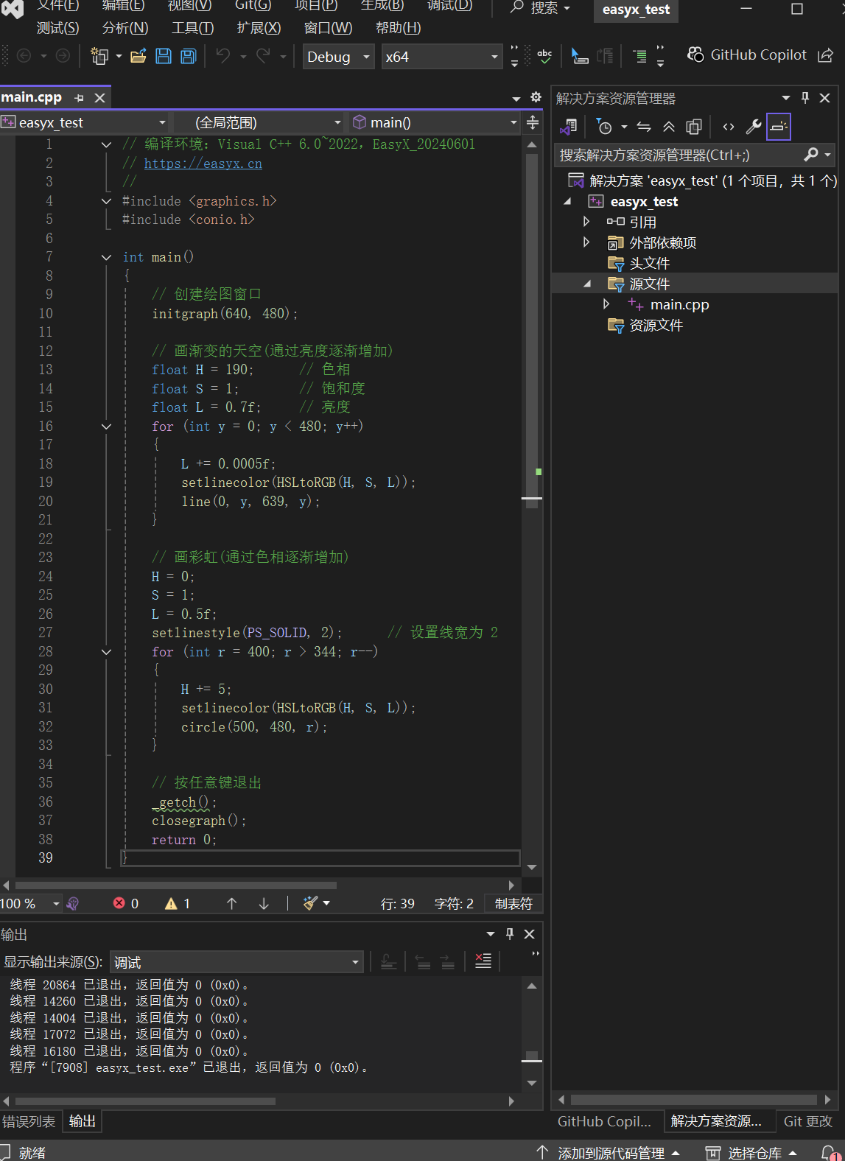Image resolution: width=845 pixels, height=1161 pixels.
Task: Click the Undo arrow icon
Action: click(223, 57)
